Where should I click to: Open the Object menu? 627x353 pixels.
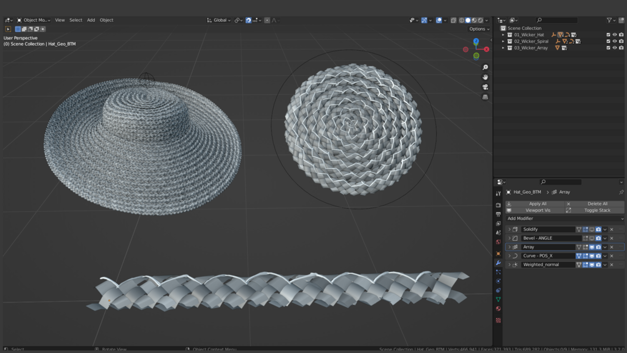pyautogui.click(x=106, y=20)
